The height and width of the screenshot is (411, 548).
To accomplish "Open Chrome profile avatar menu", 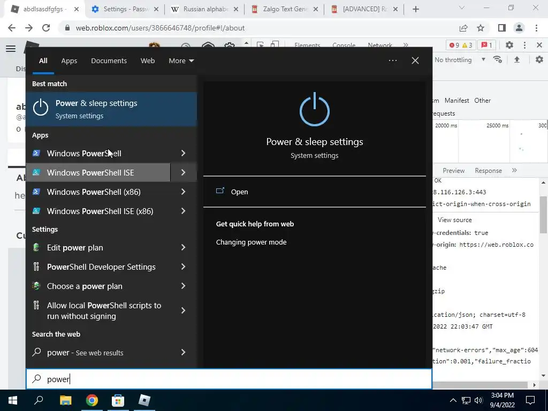I will click(519, 28).
